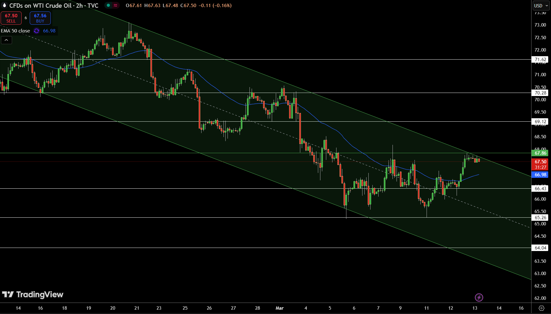
Task: Click the 13 date label on time axis
Action: pyautogui.click(x=475, y=308)
